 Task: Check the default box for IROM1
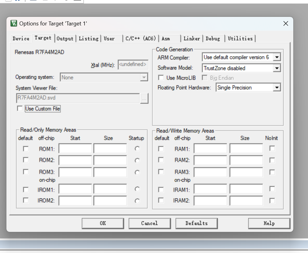point(26,190)
